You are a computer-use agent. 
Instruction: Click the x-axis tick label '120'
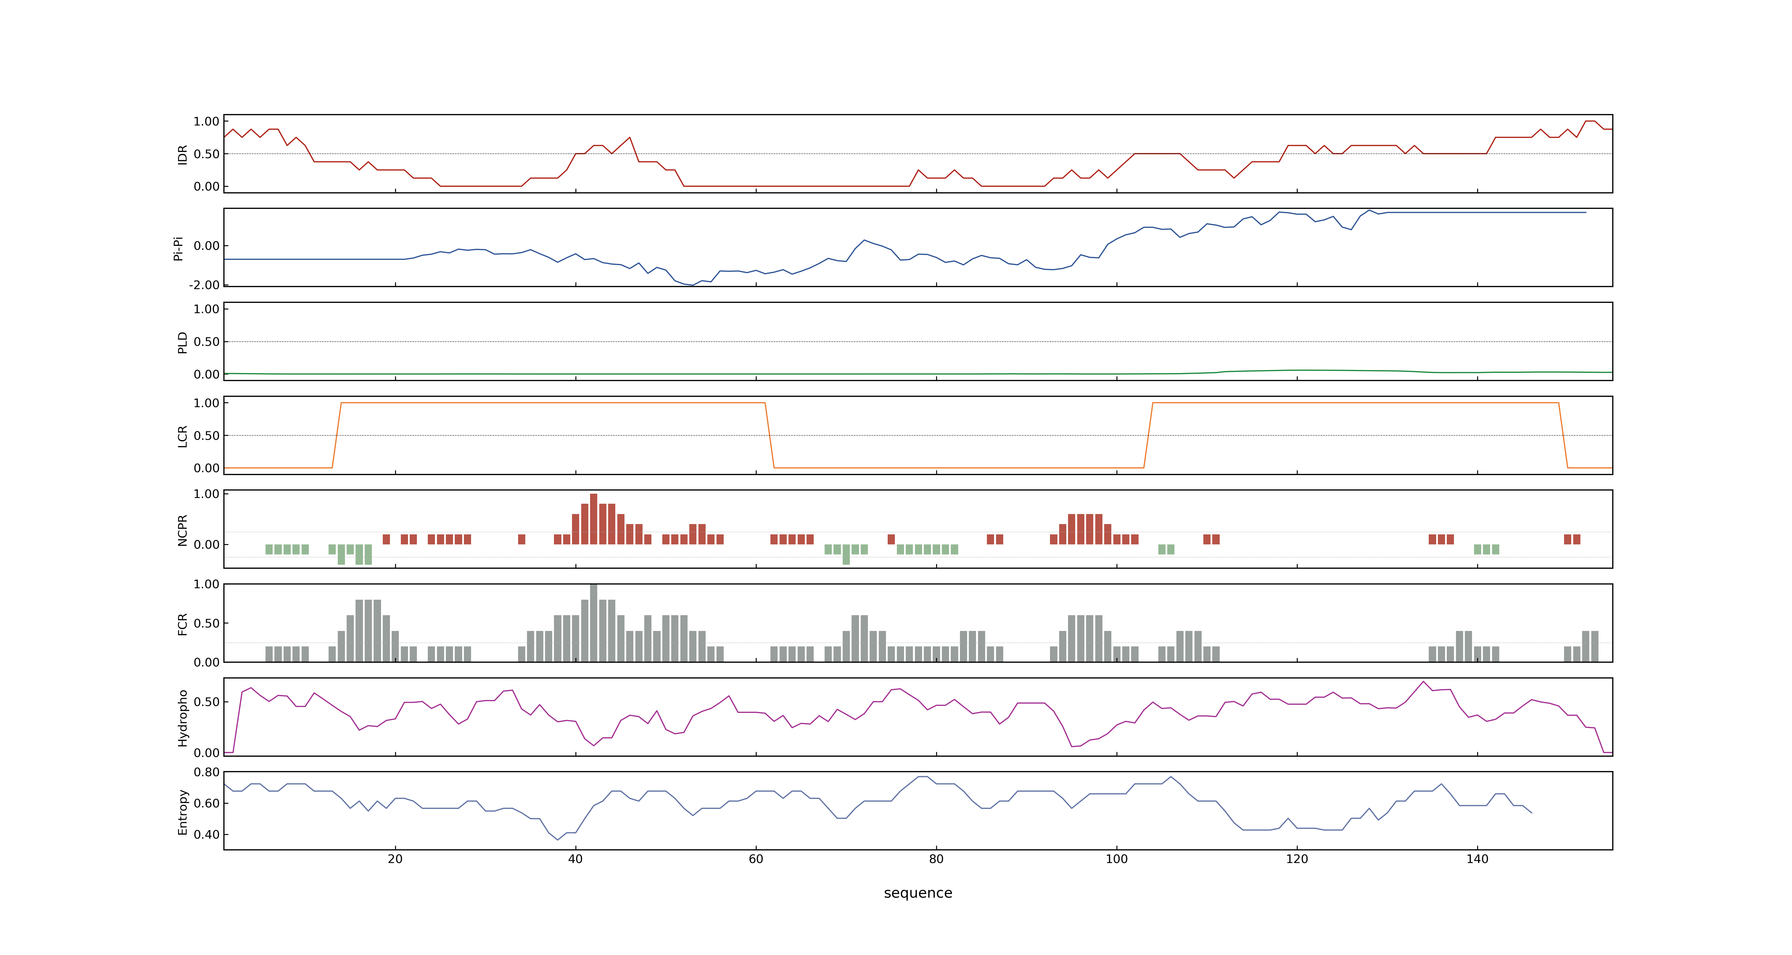pos(1297,859)
